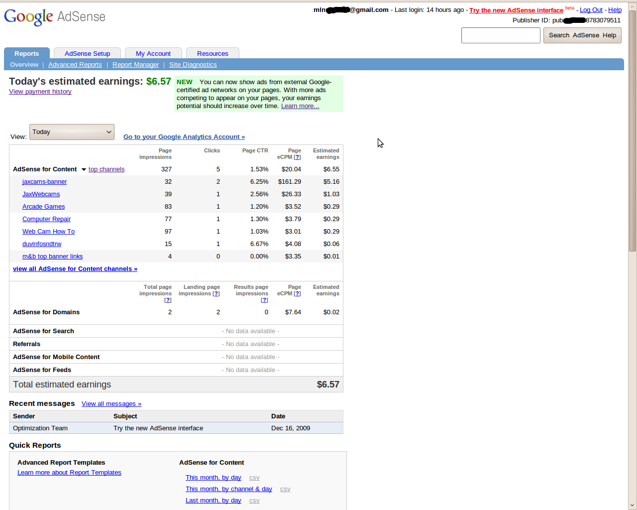Download csv for This month, by day
This screenshot has height=510, width=637.
pyautogui.click(x=254, y=478)
